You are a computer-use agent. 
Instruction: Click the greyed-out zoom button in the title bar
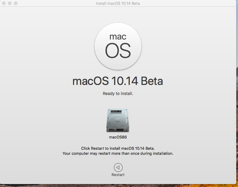[x=16, y=3]
